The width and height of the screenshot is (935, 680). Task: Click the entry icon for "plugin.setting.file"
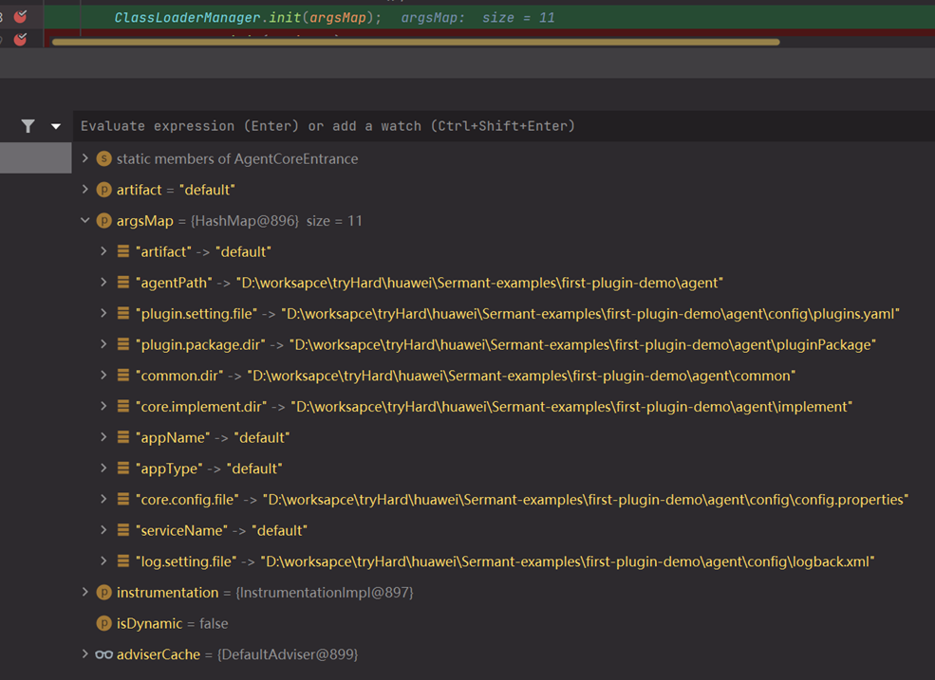(123, 314)
